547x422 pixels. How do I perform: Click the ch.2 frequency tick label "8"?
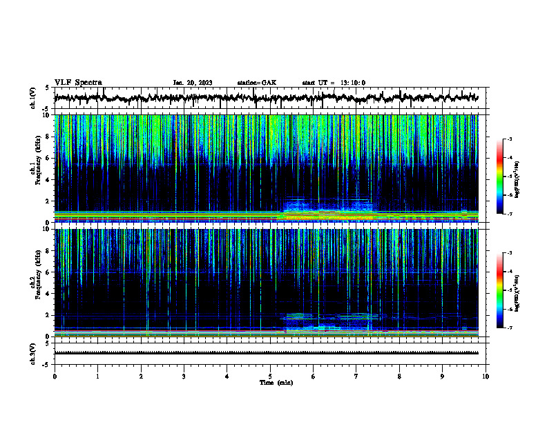[49, 251]
